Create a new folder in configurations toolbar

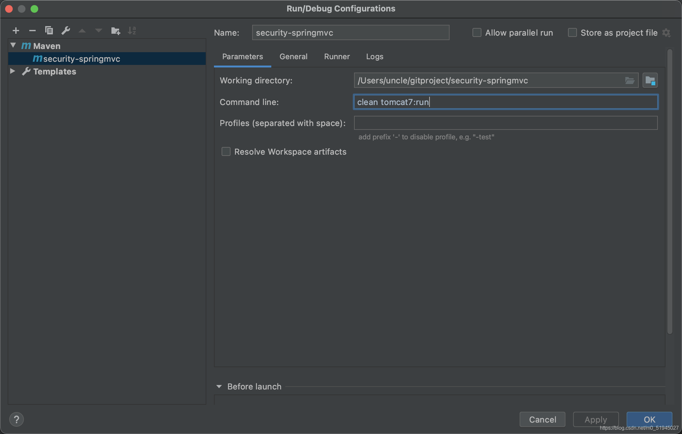(115, 31)
